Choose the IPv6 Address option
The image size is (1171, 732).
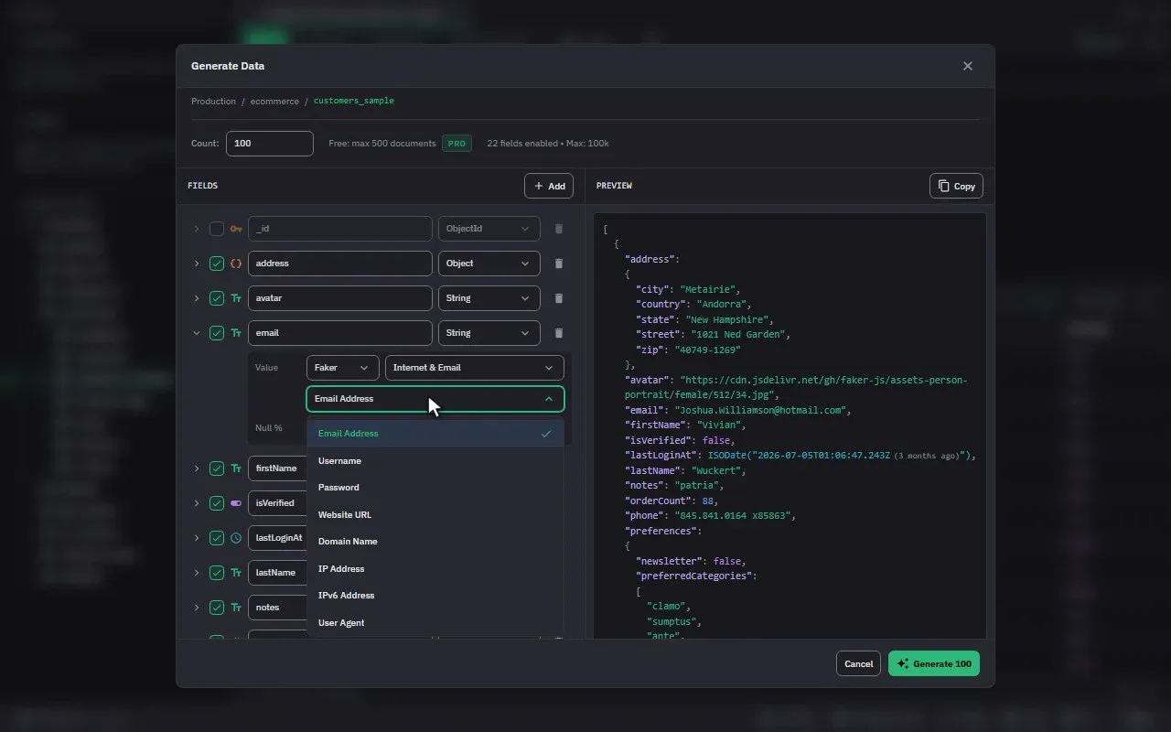coord(435,596)
